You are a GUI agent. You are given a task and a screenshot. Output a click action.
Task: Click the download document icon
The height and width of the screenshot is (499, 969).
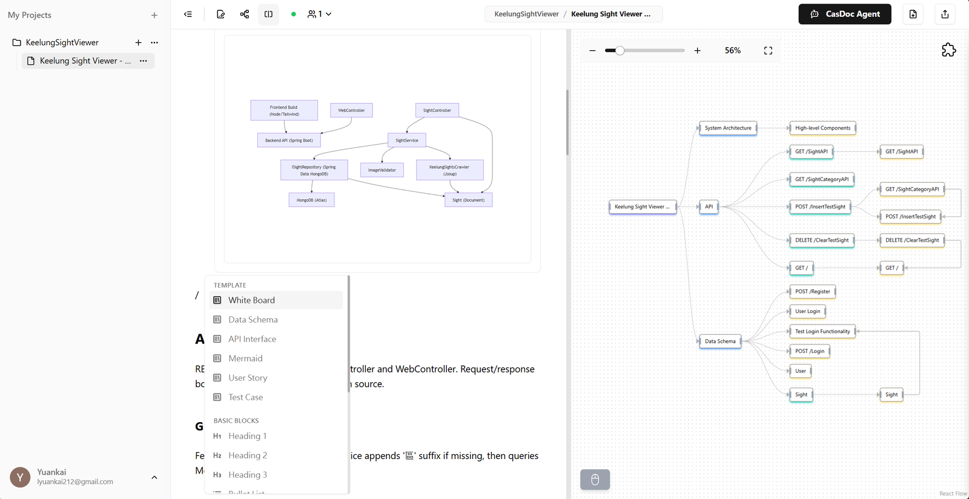click(913, 14)
